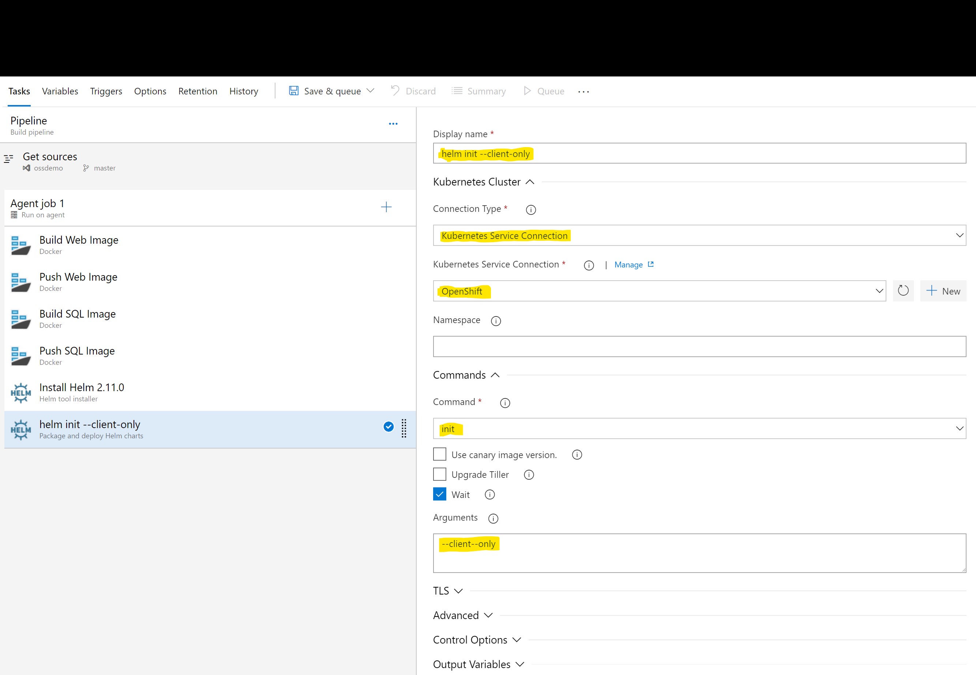Uncheck the Wait checkbox
This screenshot has height=675, width=976.
coord(440,494)
